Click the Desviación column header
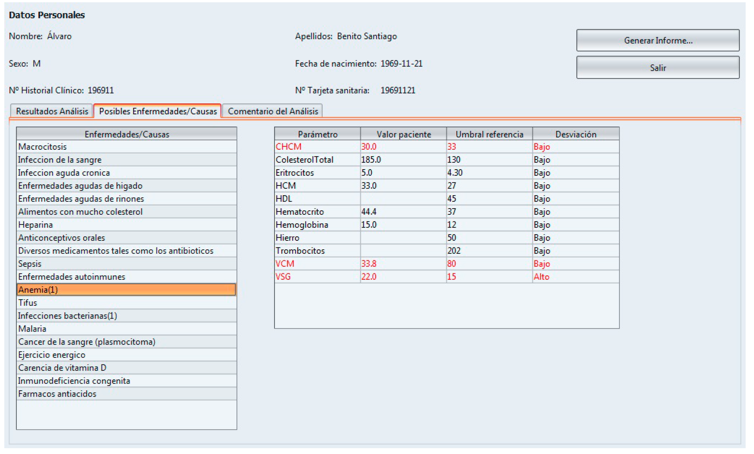Image resolution: width=754 pixels, height=454 pixels. 576,134
